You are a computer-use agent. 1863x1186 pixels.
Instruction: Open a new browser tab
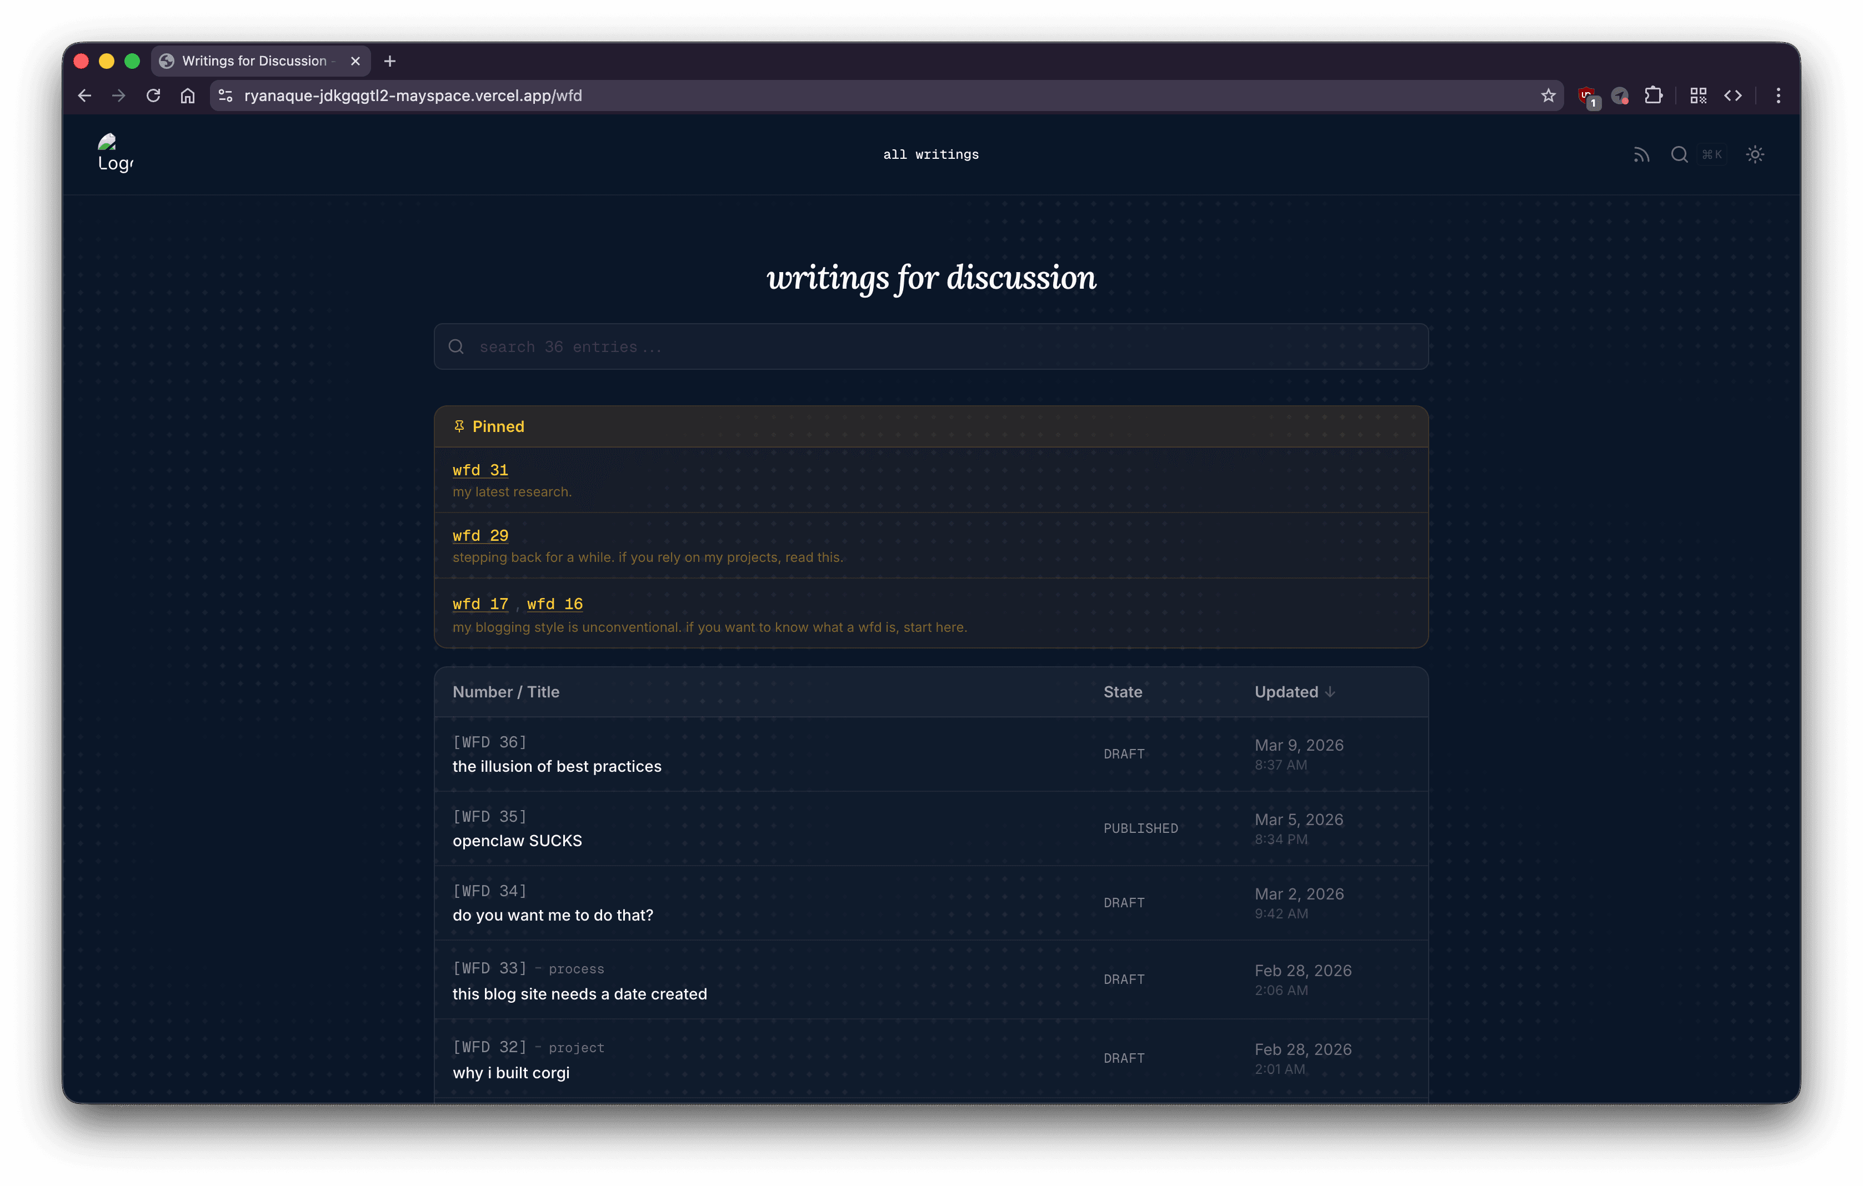click(390, 61)
